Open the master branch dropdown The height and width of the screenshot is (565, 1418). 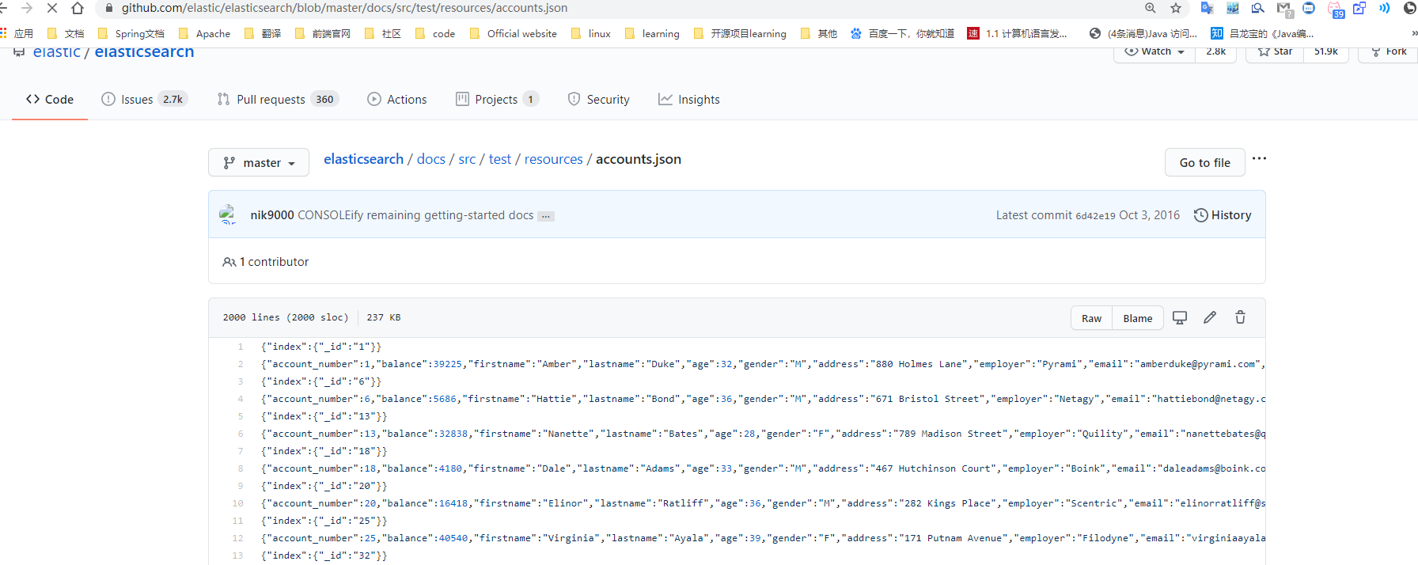(259, 162)
